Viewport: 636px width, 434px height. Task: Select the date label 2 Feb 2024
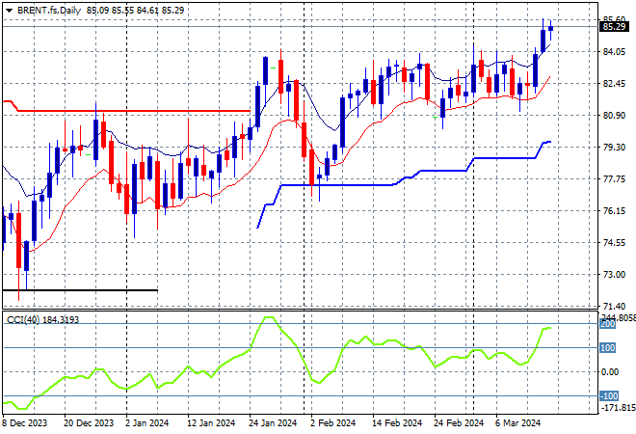point(333,423)
